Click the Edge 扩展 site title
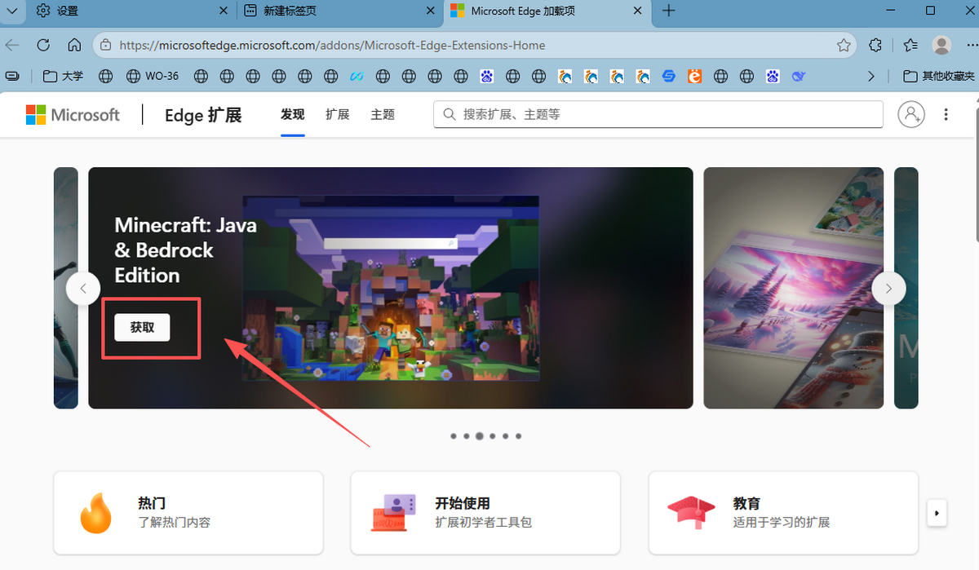This screenshot has height=570, width=979. (x=203, y=115)
